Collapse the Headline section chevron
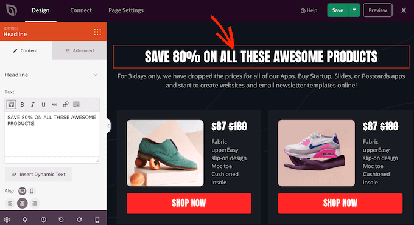The image size is (414, 225). tap(96, 75)
